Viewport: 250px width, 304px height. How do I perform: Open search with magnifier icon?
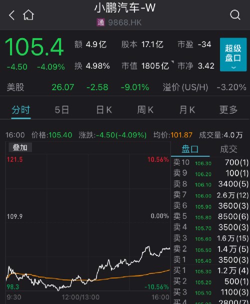(235, 15)
